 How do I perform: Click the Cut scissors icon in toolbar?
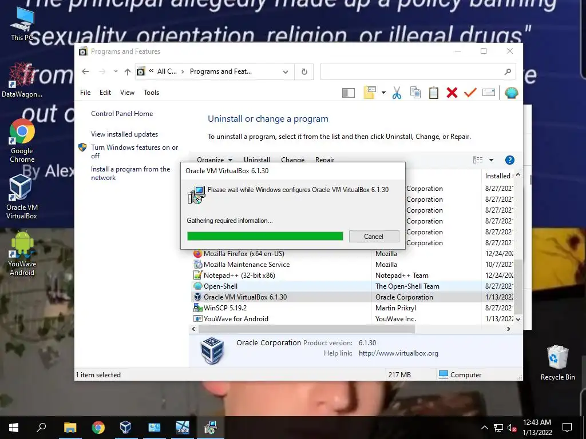(397, 93)
